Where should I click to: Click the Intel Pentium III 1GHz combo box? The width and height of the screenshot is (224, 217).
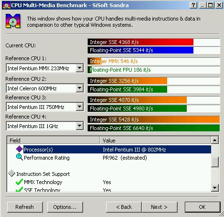(45, 126)
